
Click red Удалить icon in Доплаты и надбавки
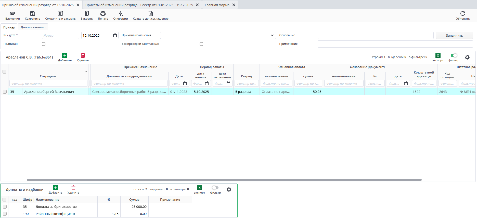pyautogui.click(x=73, y=188)
